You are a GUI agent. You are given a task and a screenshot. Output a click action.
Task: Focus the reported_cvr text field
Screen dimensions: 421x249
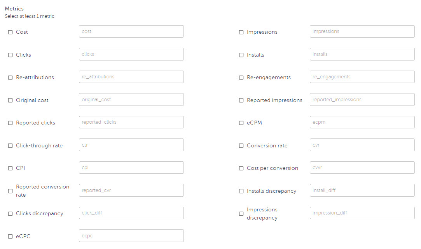pyautogui.click(x=131, y=190)
